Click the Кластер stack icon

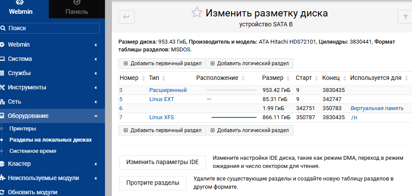(3, 164)
